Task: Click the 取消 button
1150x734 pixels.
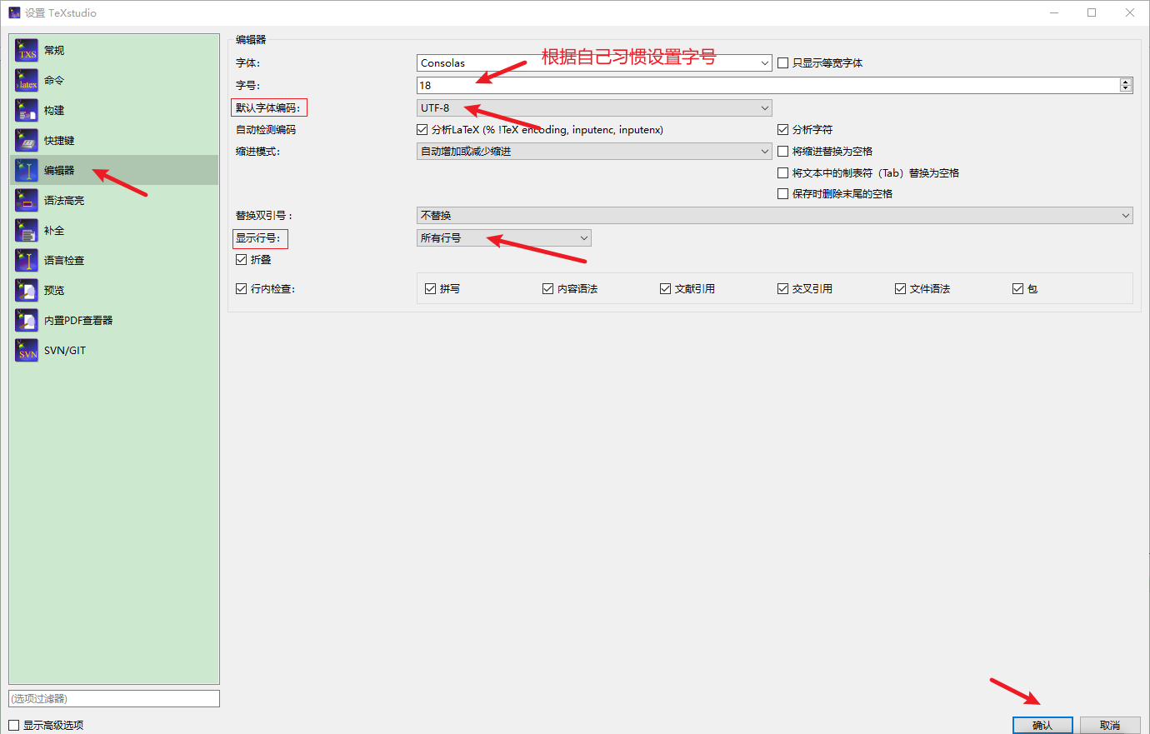Action: [x=1110, y=725]
